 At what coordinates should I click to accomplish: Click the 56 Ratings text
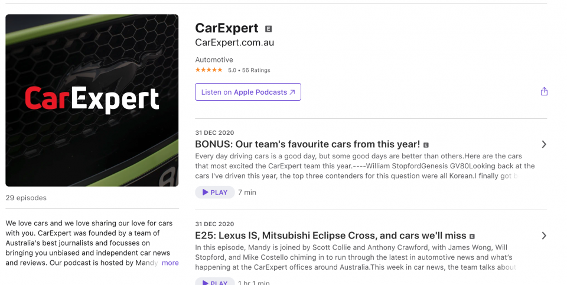256,70
